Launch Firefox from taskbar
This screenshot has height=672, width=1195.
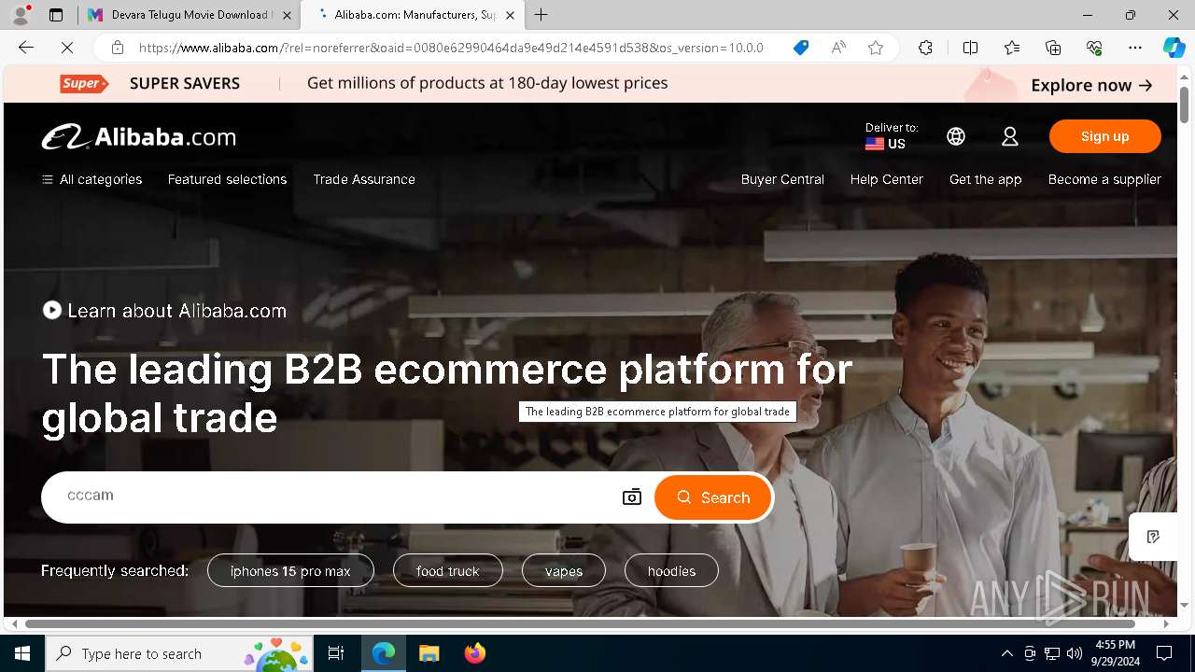[x=475, y=653]
